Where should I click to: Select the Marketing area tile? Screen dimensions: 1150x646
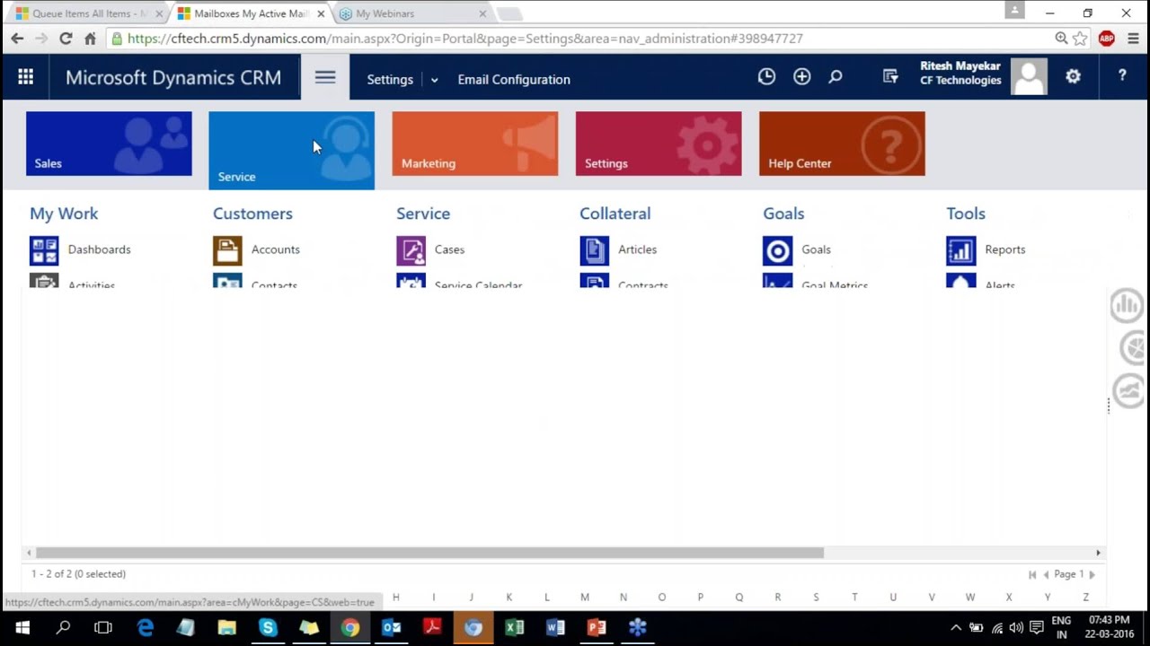[475, 144]
